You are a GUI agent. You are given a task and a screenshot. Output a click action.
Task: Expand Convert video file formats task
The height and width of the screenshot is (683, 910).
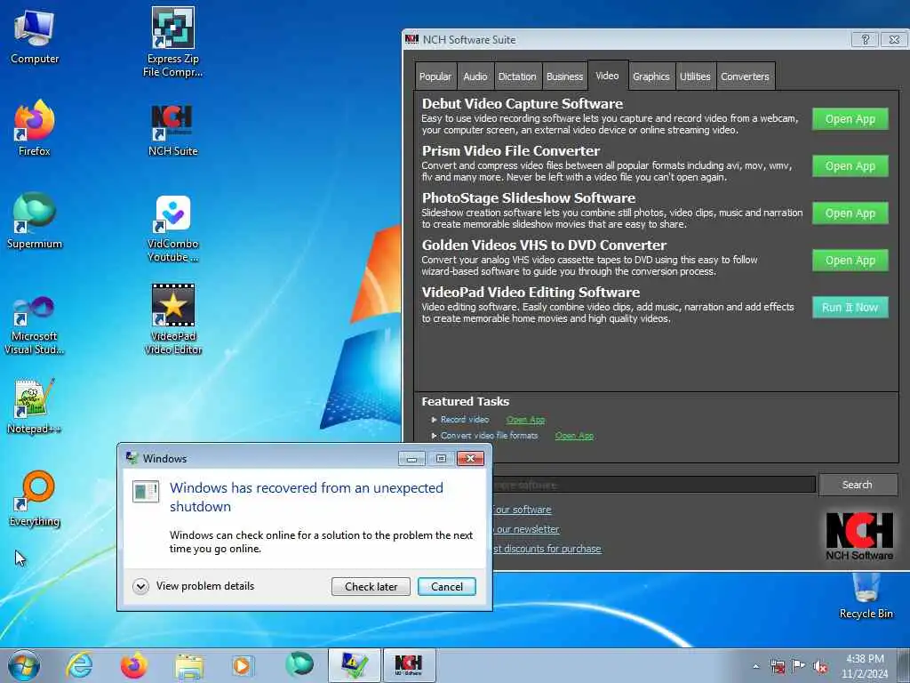point(434,436)
